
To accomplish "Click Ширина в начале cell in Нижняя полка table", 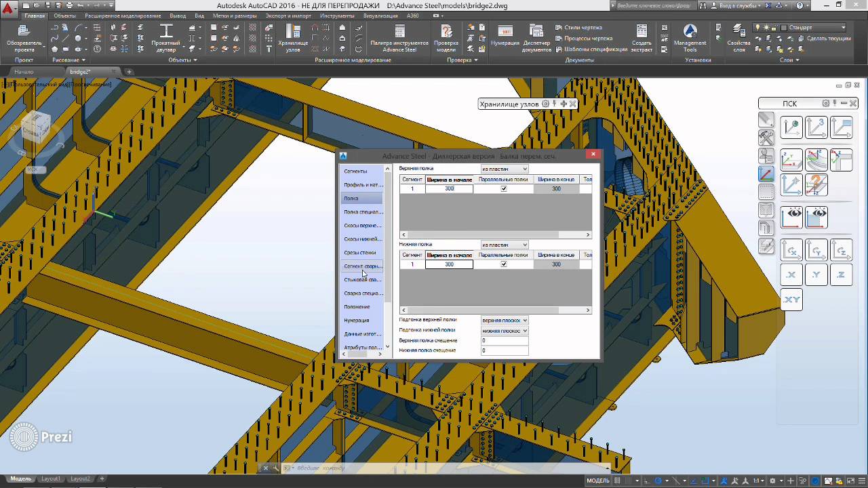I will pyautogui.click(x=449, y=264).
